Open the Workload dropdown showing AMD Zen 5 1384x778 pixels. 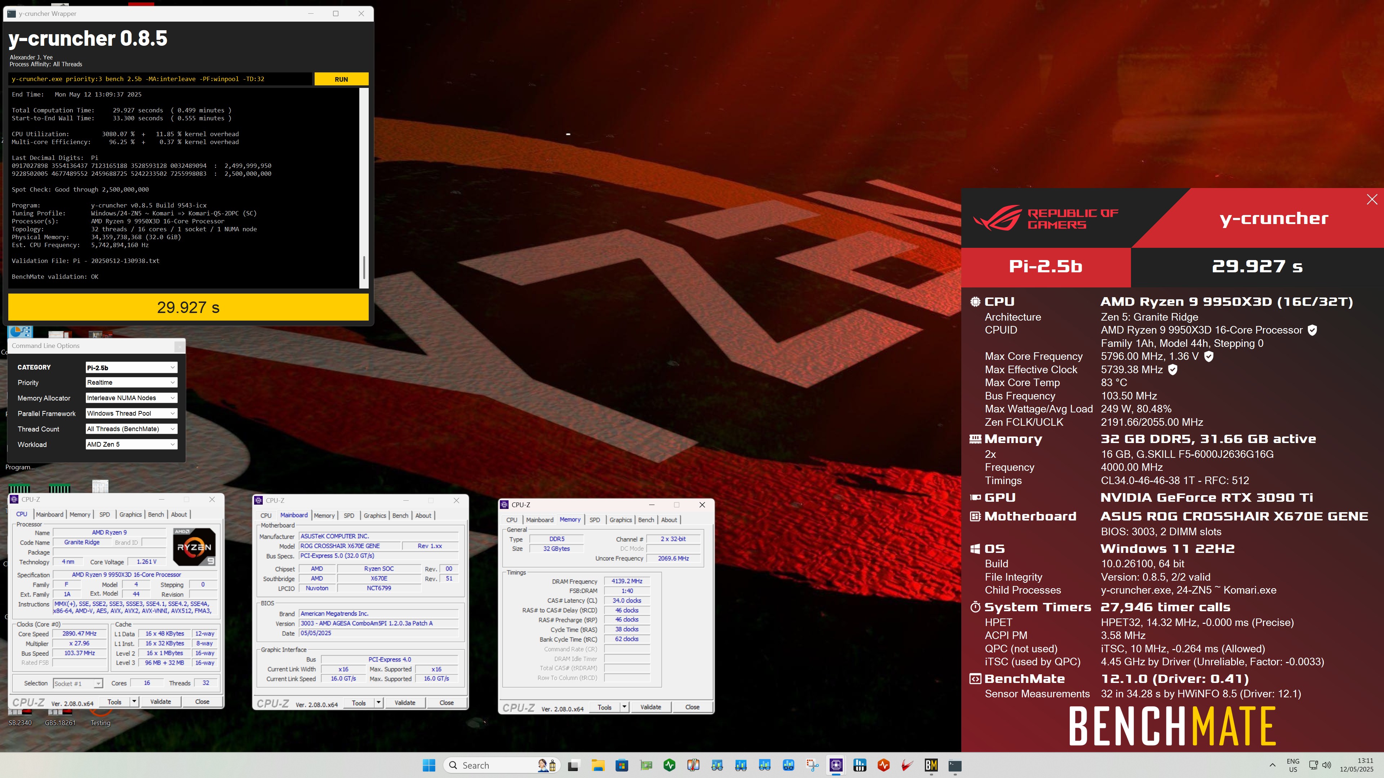click(x=131, y=444)
